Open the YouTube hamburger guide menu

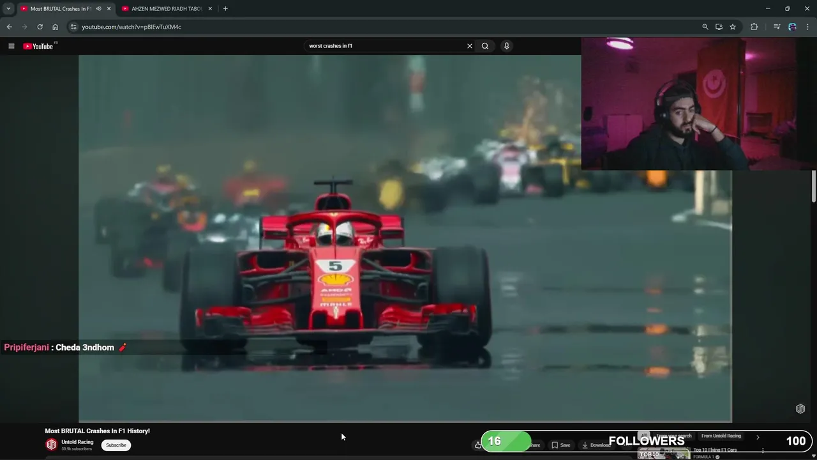click(11, 46)
